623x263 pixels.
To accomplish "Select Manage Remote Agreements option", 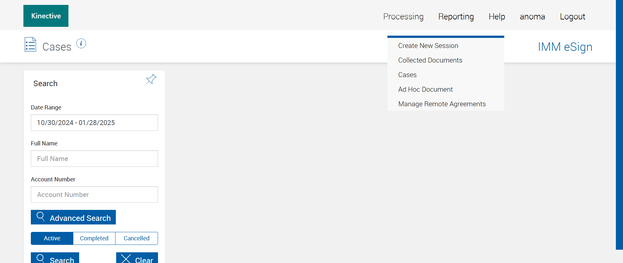I will 442,104.
